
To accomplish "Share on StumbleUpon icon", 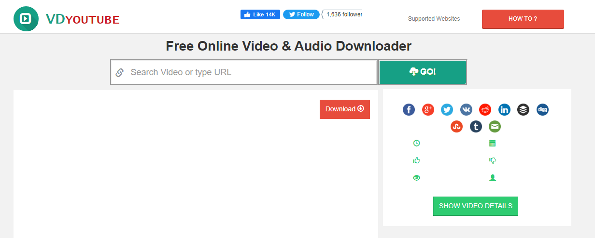I will coord(456,127).
